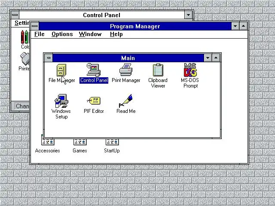
Task: Maximize the Main group window
Action: [x=216, y=58]
